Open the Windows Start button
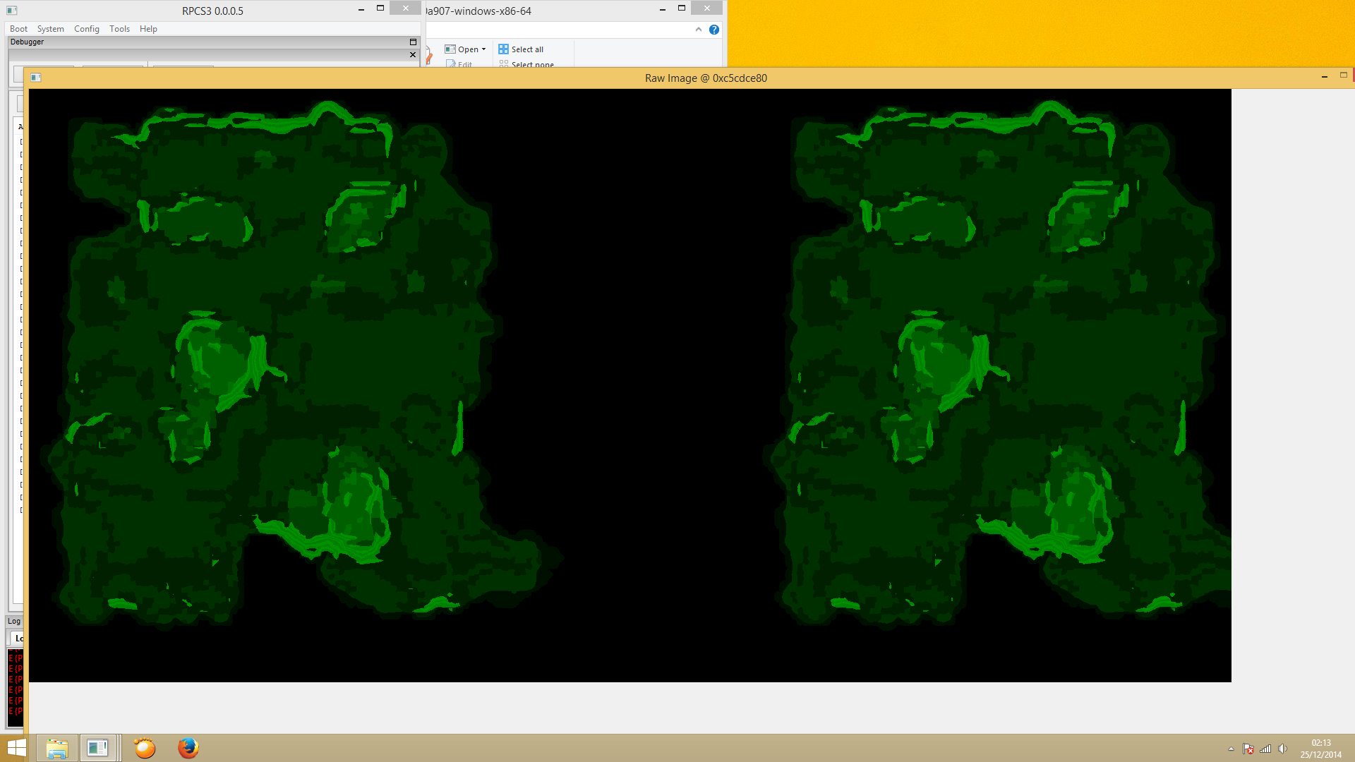 click(x=16, y=748)
